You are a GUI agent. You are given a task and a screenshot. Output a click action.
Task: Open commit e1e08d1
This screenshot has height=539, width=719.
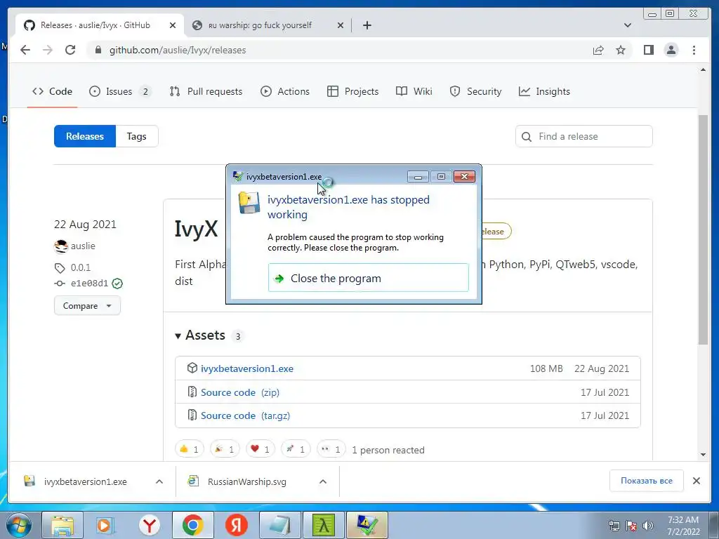89,284
